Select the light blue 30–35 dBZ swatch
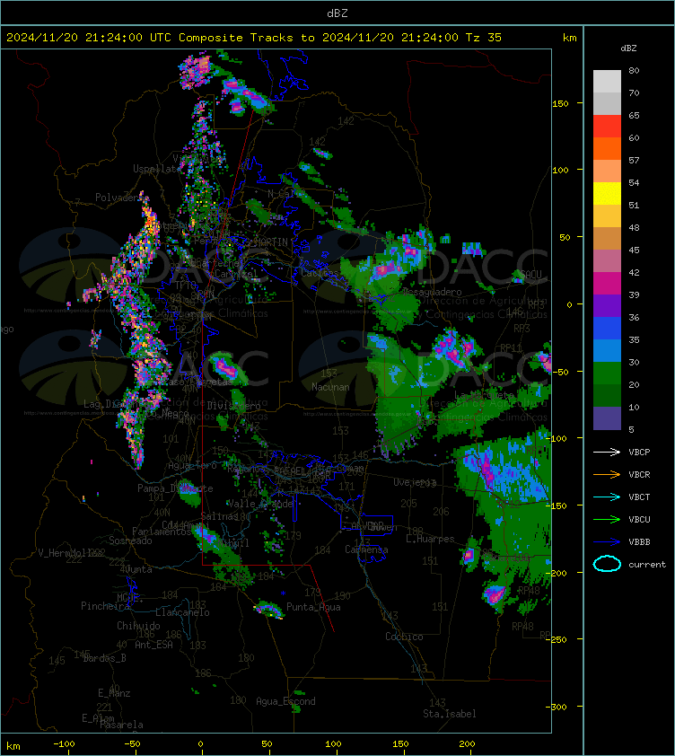 click(607, 350)
